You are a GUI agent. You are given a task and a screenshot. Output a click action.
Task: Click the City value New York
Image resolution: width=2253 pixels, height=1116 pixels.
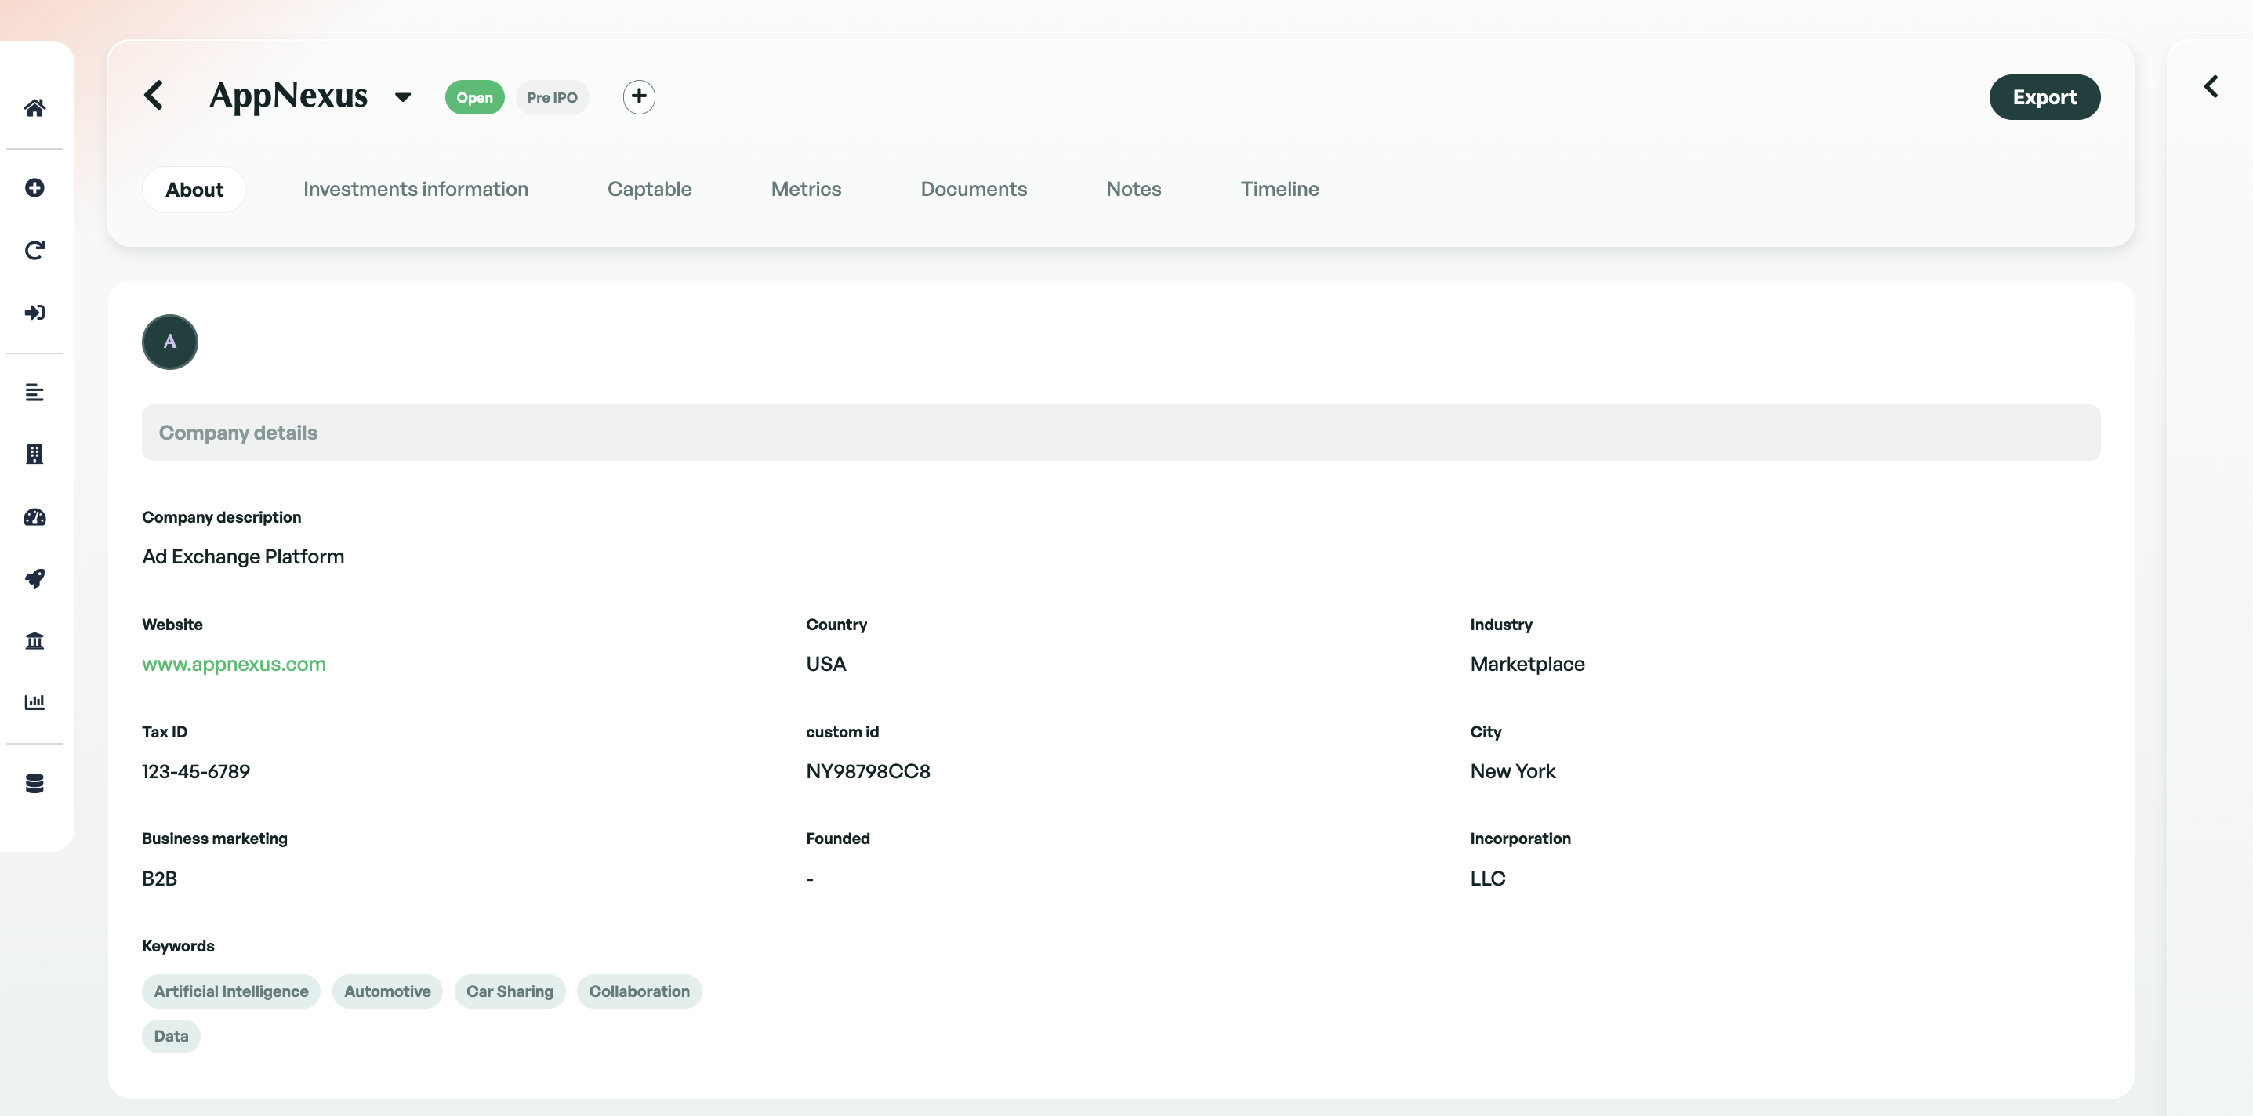coord(1513,771)
